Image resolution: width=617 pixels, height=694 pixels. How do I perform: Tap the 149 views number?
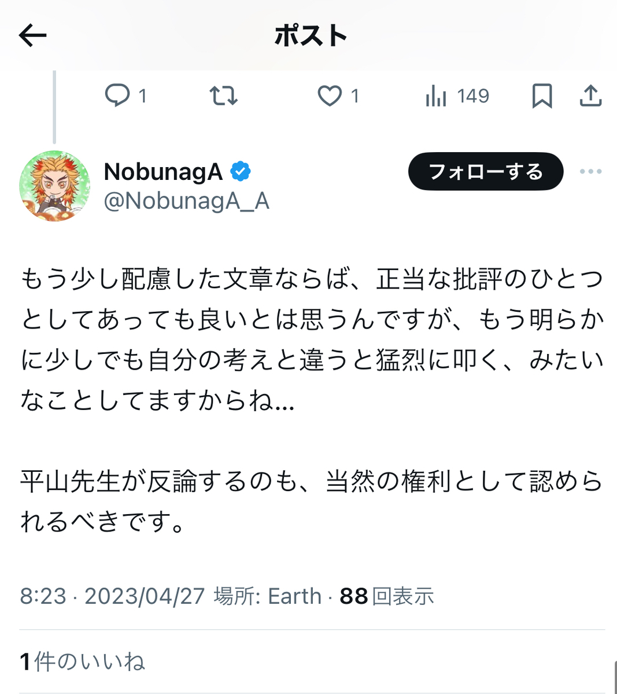point(473,96)
